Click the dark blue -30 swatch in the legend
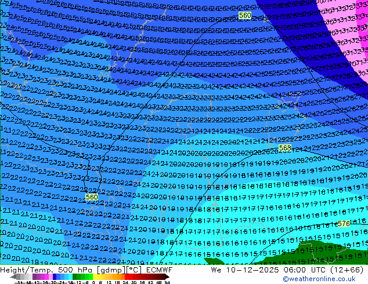This screenshot has height=284, width=368. (x=55, y=277)
